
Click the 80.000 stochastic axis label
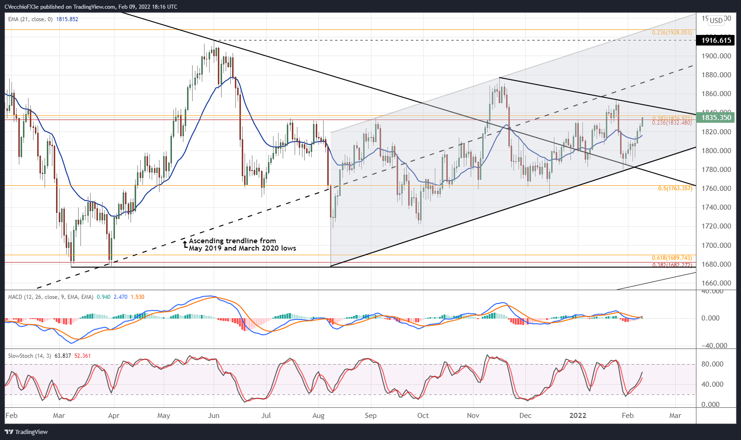click(x=712, y=364)
